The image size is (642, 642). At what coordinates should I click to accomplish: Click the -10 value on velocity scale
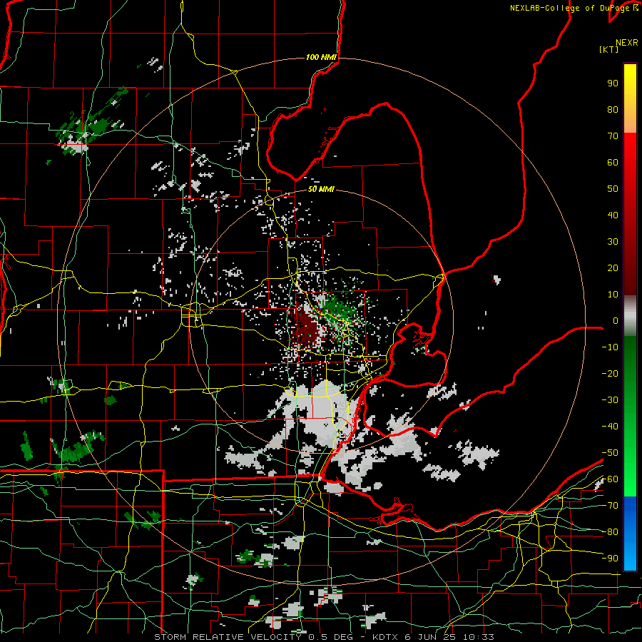[610, 347]
